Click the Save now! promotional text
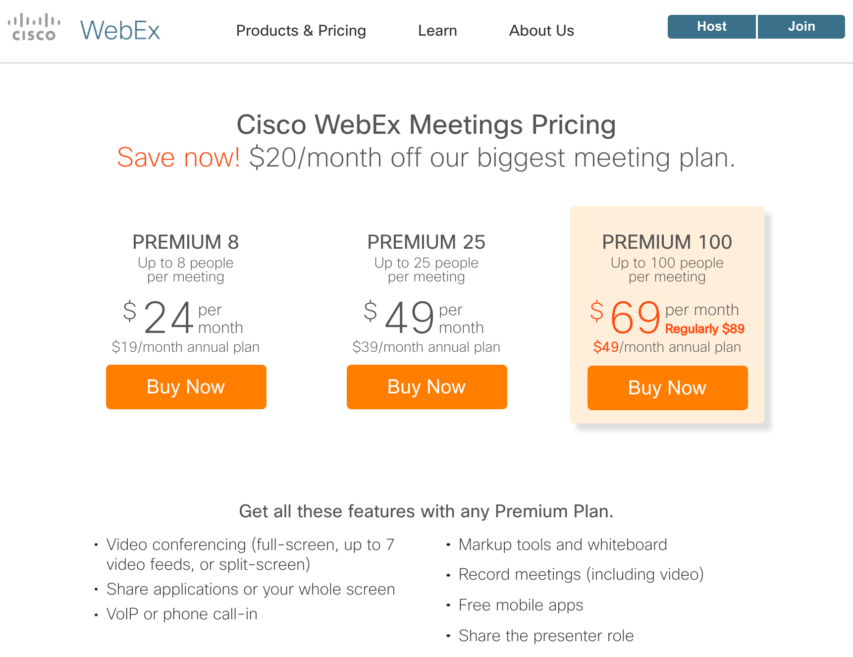Image resolution: width=853 pixels, height=657 pixels. click(x=178, y=158)
